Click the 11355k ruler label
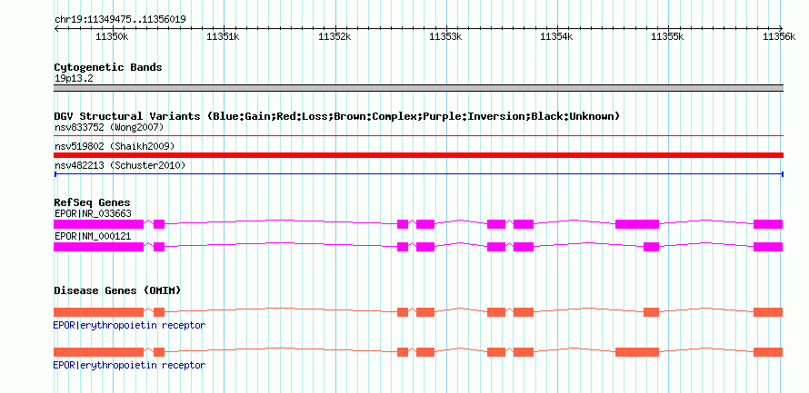 [x=667, y=36]
